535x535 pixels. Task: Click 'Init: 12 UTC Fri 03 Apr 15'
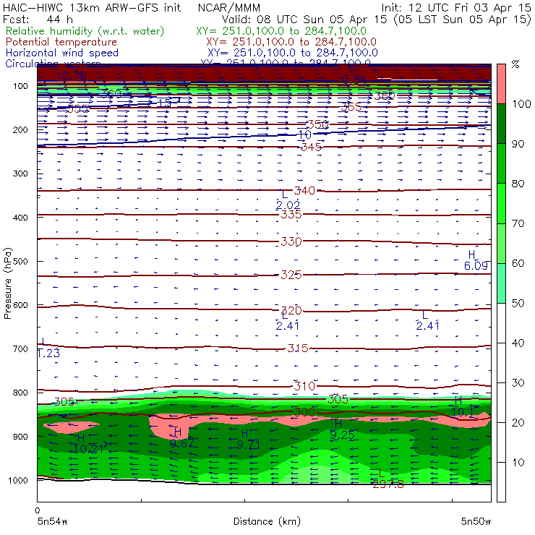click(456, 8)
